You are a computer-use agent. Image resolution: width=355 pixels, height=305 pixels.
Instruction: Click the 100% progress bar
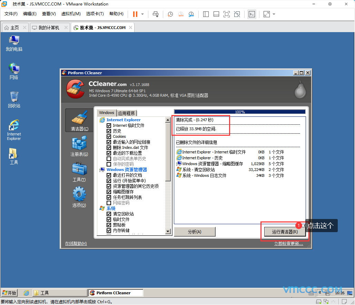[240, 112]
